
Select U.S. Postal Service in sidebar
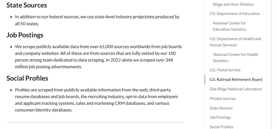point(225,70)
